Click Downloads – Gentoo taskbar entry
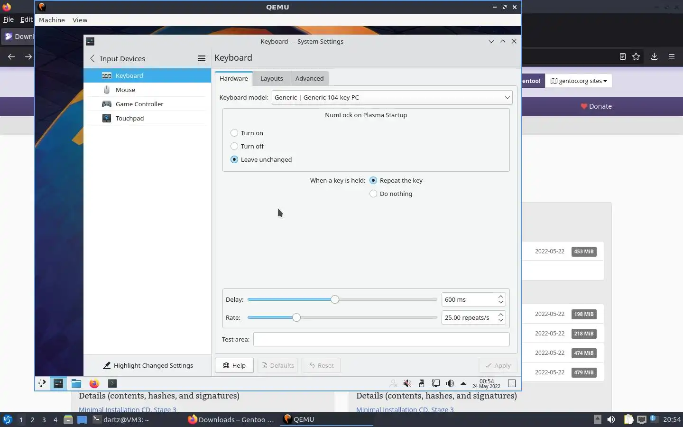The image size is (683, 427). [x=231, y=419]
